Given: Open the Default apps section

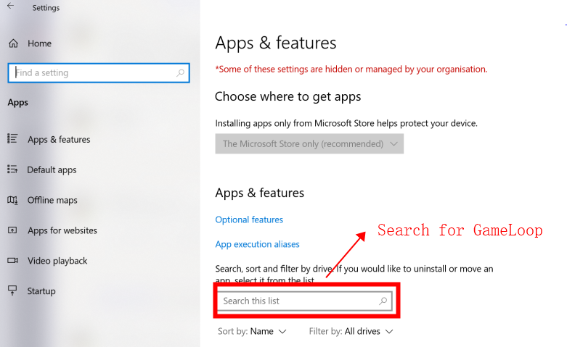Looking at the screenshot, I should (52, 170).
